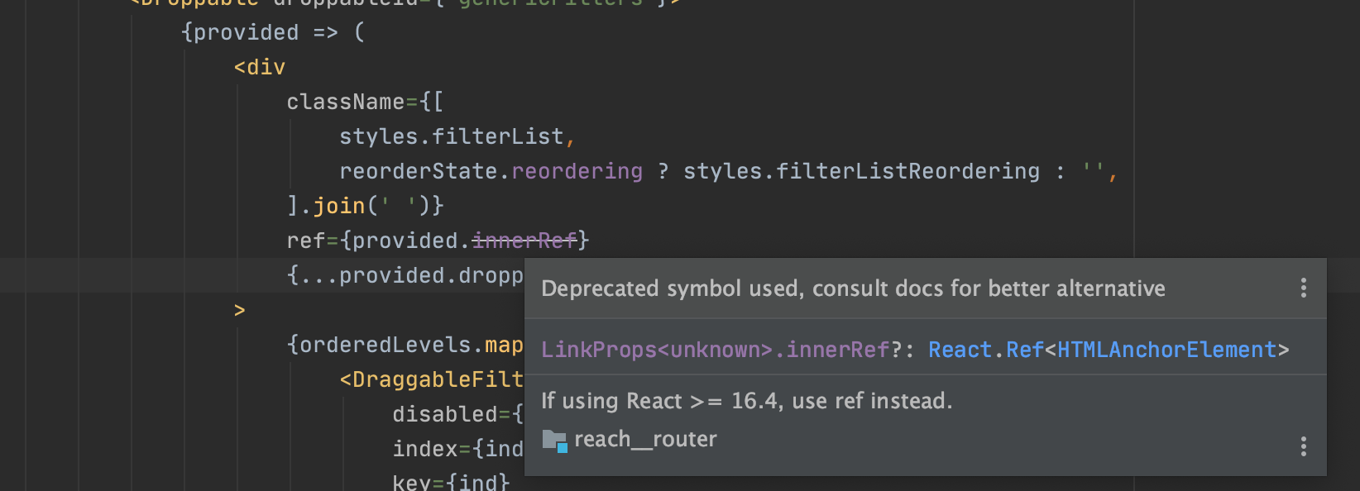
Task: Open the more-actions menu beside reach__router
Action: point(1304,446)
